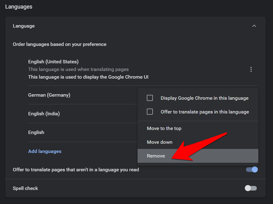Screen dimensions: 273x204
Task: Click the Language section title
Action: coord(24,26)
